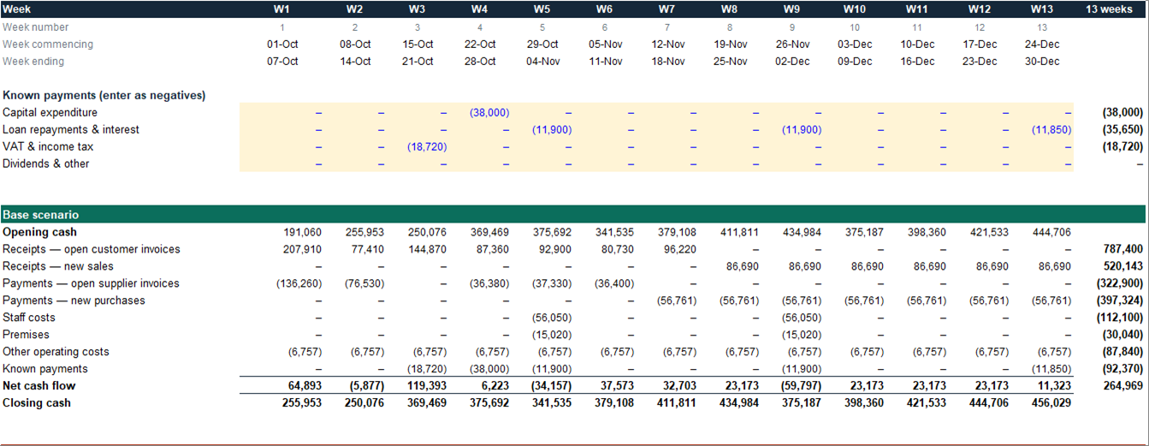Select 'Payments — open supplier invoices' label
This screenshot has width=1149, height=446.
pos(91,283)
